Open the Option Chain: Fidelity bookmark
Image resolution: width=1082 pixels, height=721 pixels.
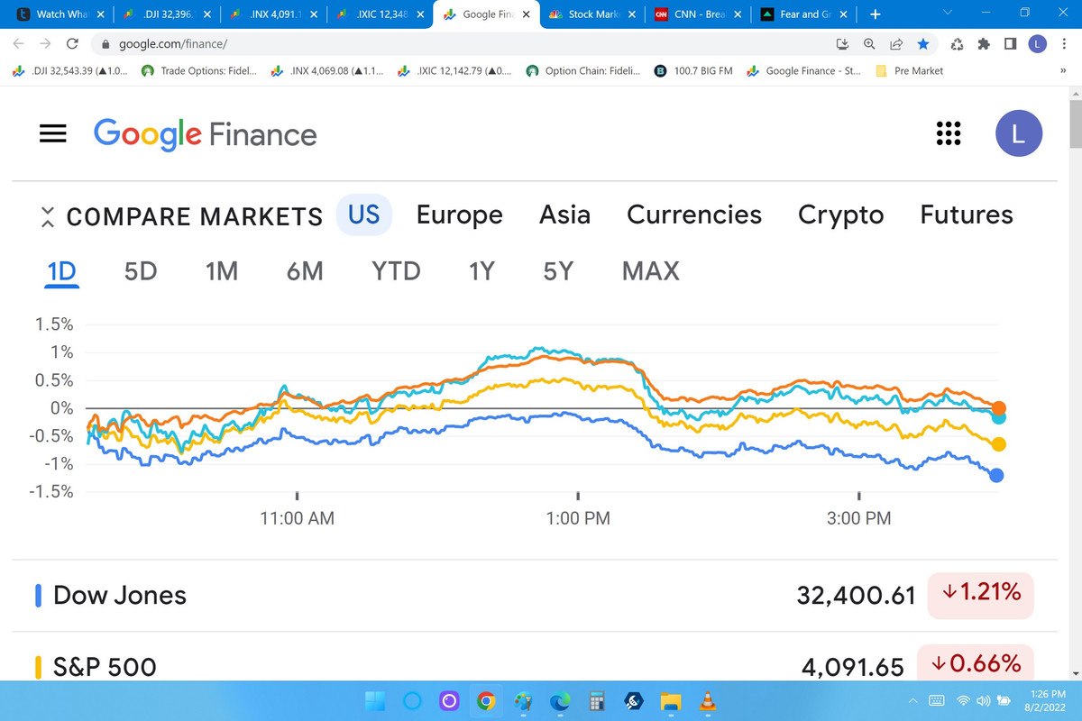tap(584, 71)
